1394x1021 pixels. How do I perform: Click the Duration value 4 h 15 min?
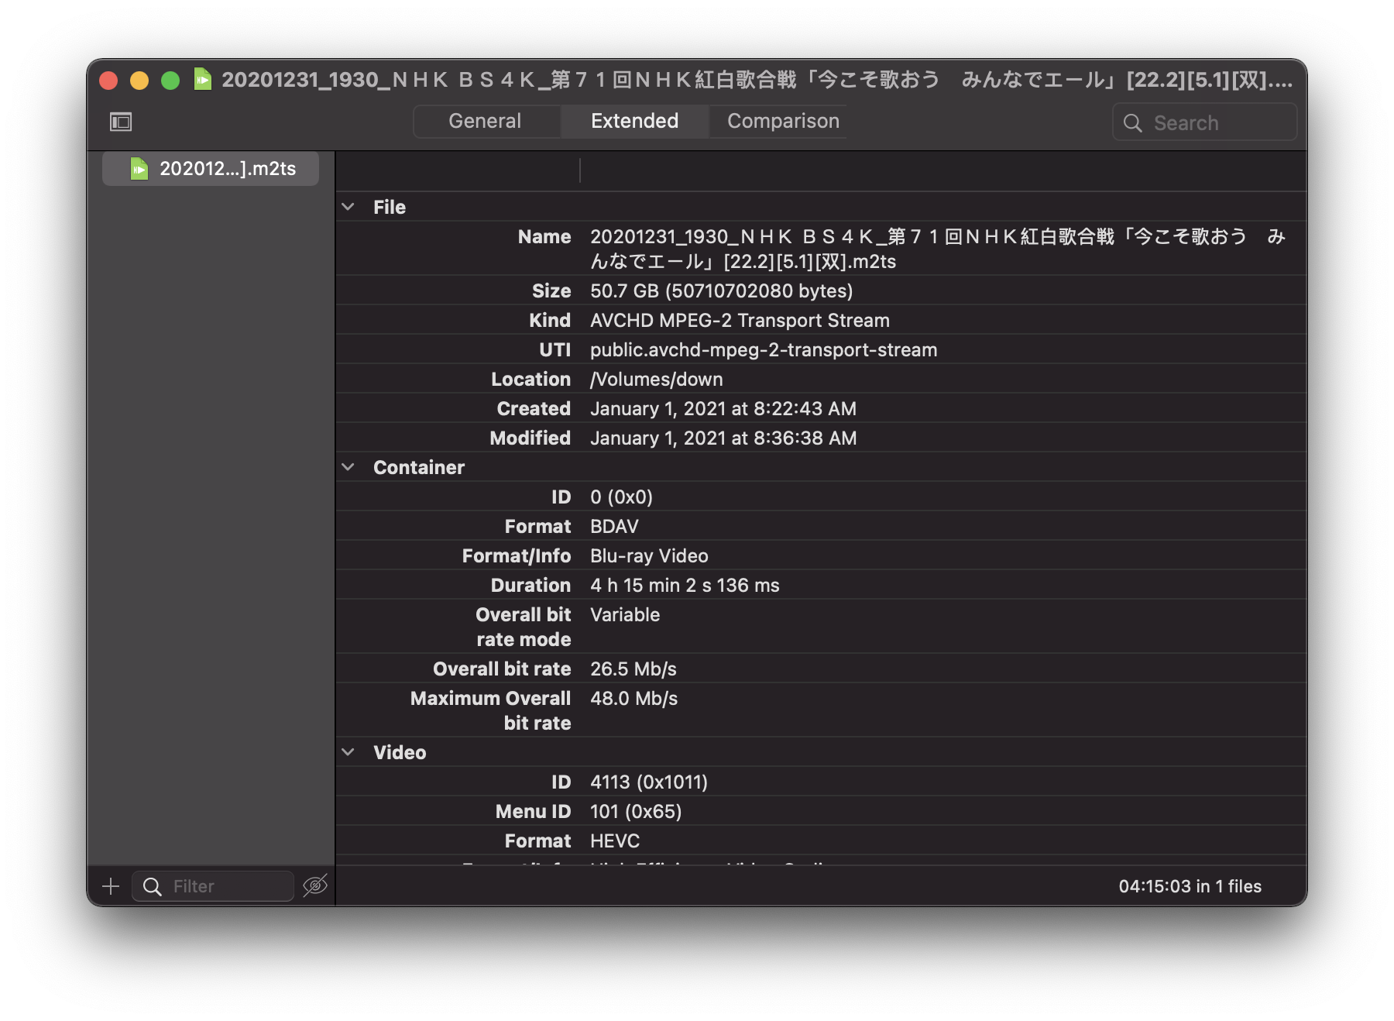[x=685, y=586]
